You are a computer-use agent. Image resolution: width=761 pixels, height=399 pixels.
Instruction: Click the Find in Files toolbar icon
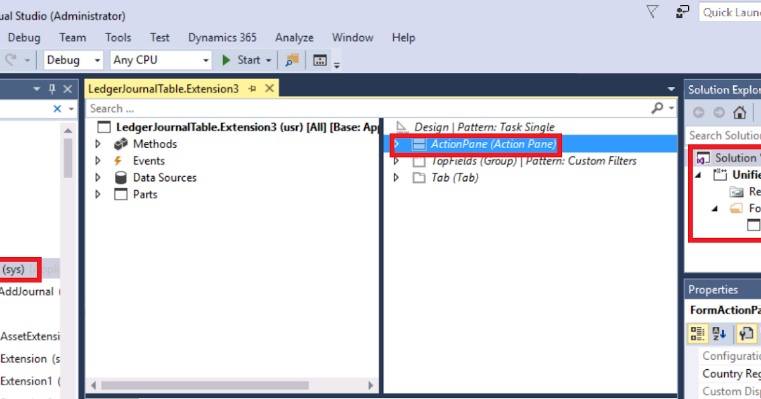click(291, 60)
